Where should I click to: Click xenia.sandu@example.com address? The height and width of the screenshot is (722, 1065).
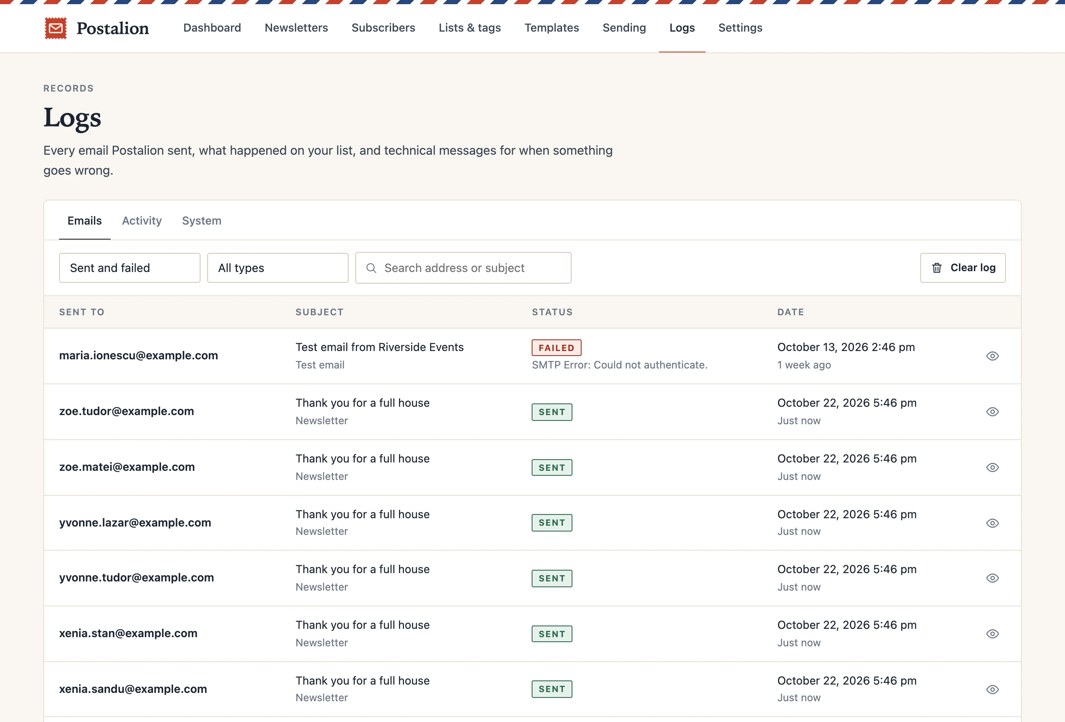[133, 689]
